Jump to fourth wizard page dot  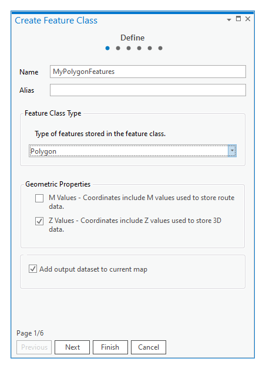click(x=139, y=48)
